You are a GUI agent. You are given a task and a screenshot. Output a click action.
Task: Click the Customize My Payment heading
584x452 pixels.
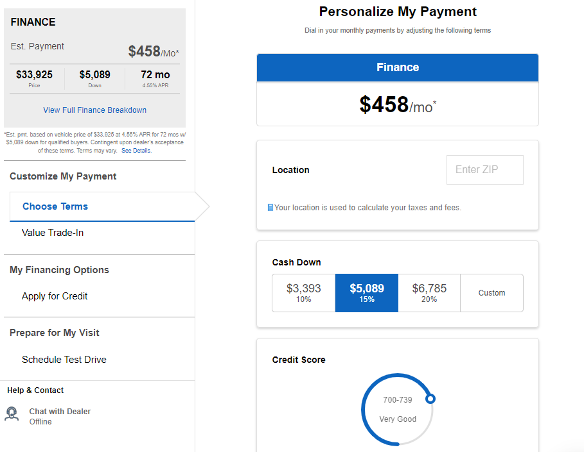63,176
